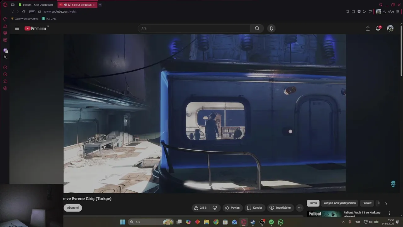Open the Opera main menu logo

5,5
